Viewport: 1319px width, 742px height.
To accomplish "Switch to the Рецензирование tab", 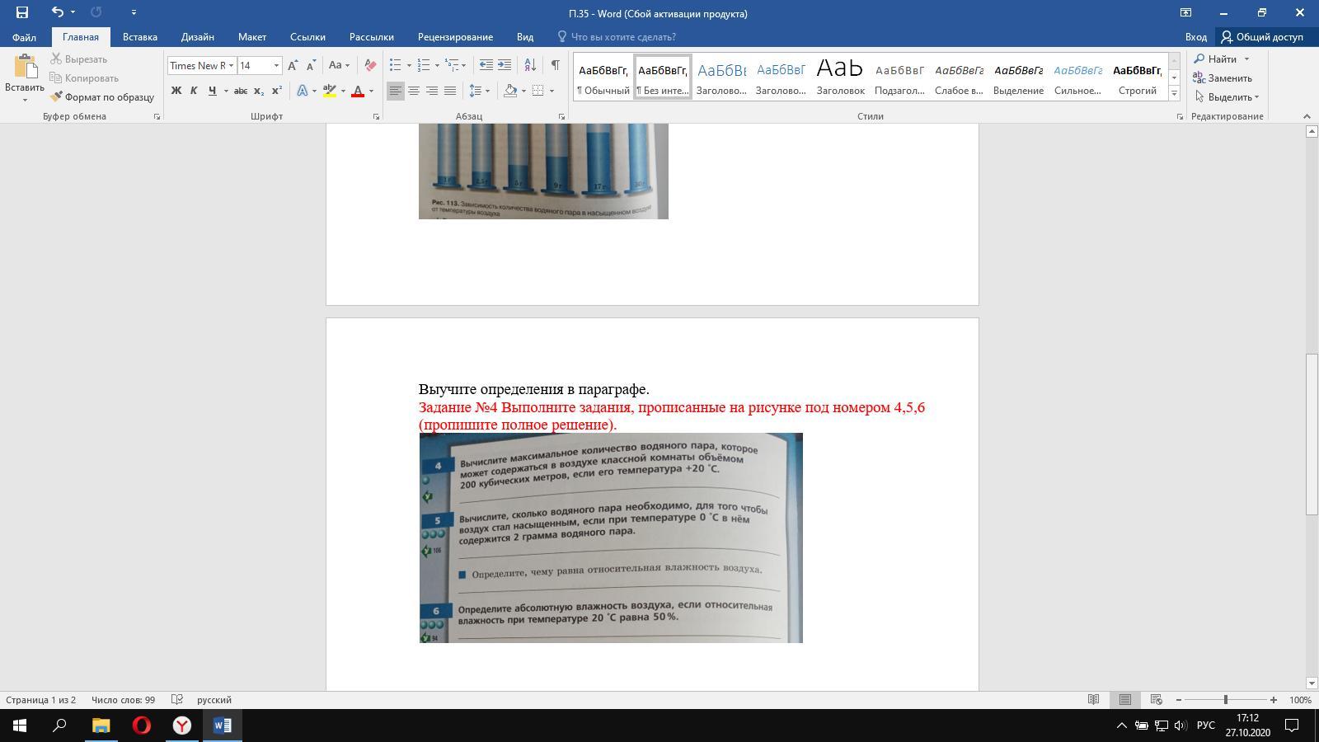I will click(455, 37).
